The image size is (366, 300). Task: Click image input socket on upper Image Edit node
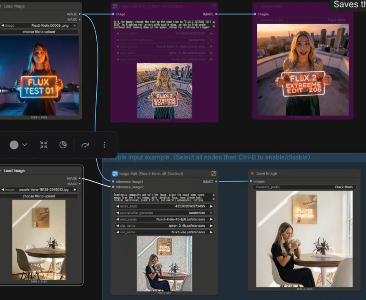tap(113, 14)
